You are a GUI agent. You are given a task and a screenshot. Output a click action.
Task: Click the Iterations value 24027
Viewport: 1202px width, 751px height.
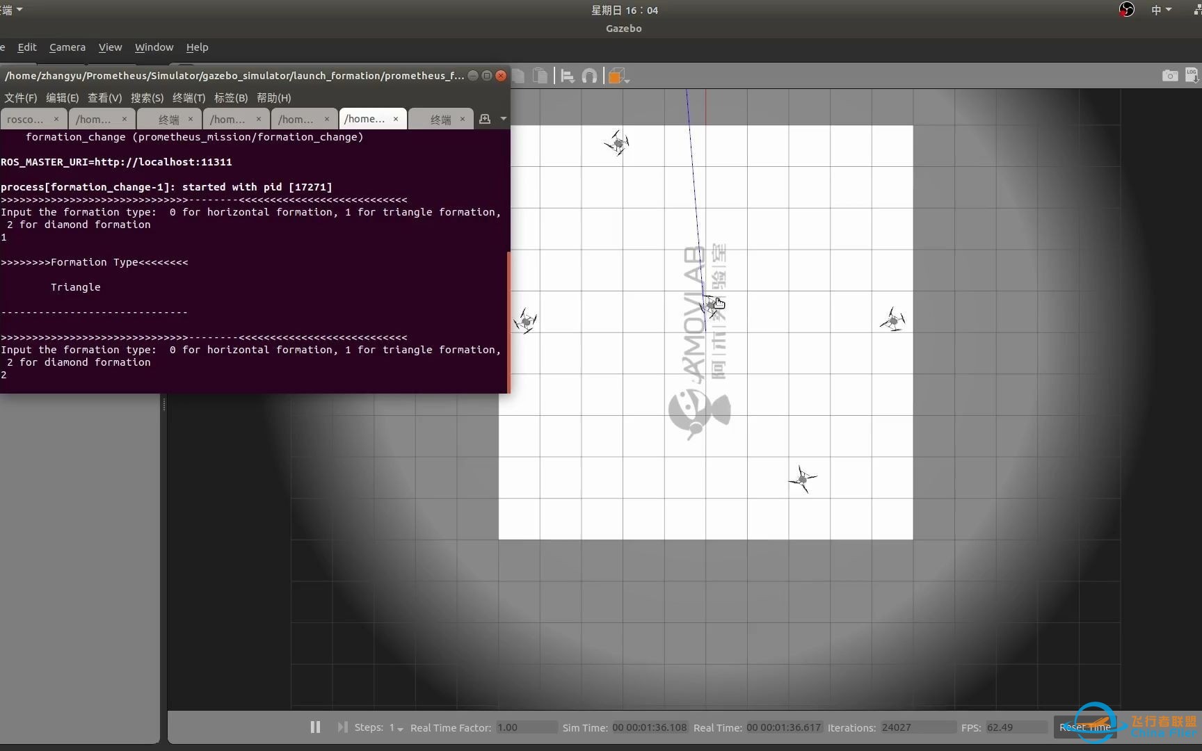[917, 727]
